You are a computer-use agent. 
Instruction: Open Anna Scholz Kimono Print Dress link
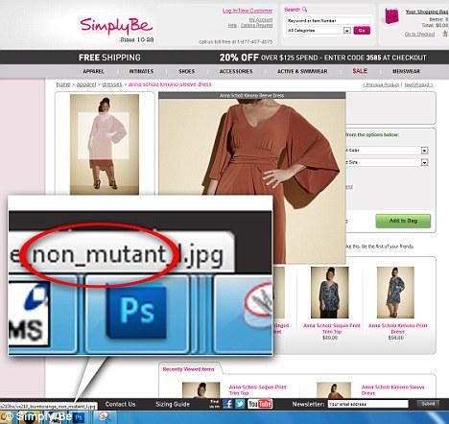(x=397, y=328)
